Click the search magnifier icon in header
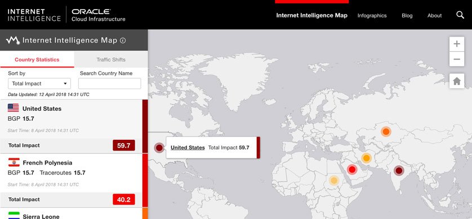Viewport: 472px width, 219px height. 460,15
